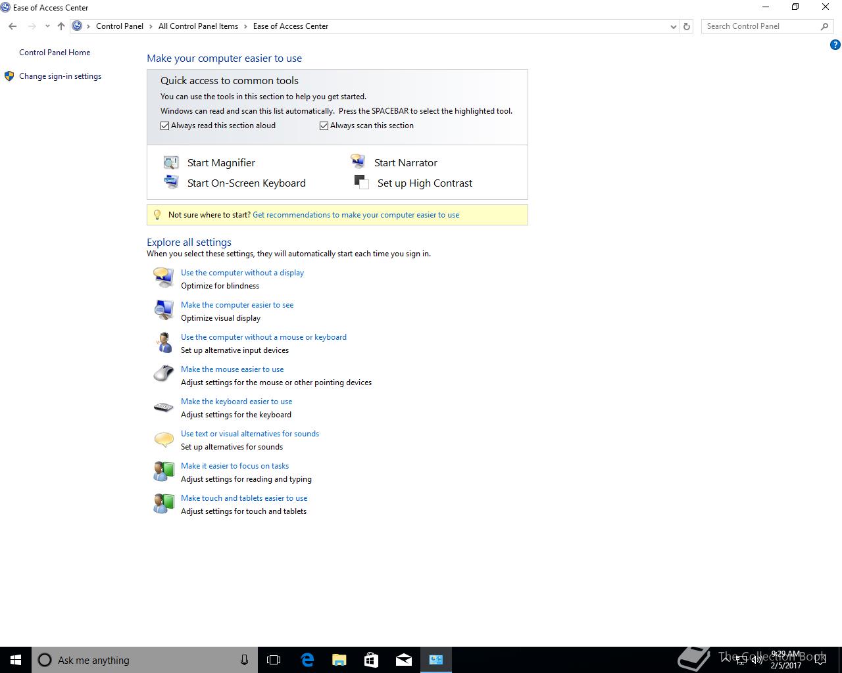Click the monitor icon for blindness optimization

(163, 277)
